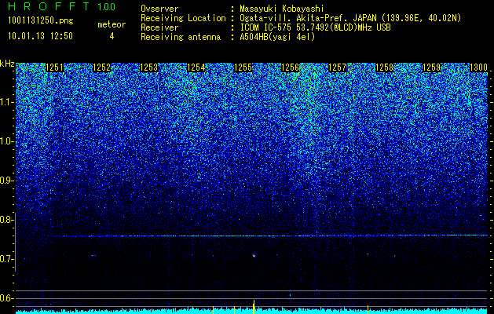
Task: Click the HROFFT program title text
Action: coord(49,6)
